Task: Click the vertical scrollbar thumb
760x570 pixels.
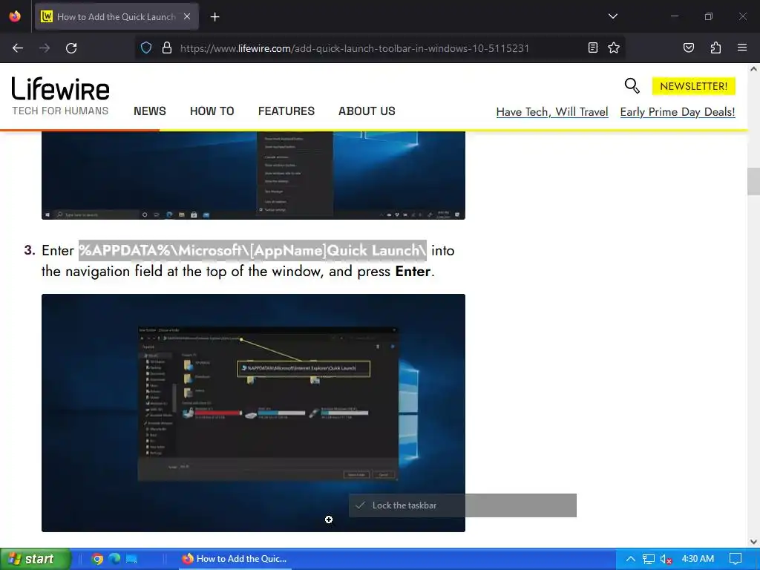Action: pyautogui.click(x=753, y=181)
